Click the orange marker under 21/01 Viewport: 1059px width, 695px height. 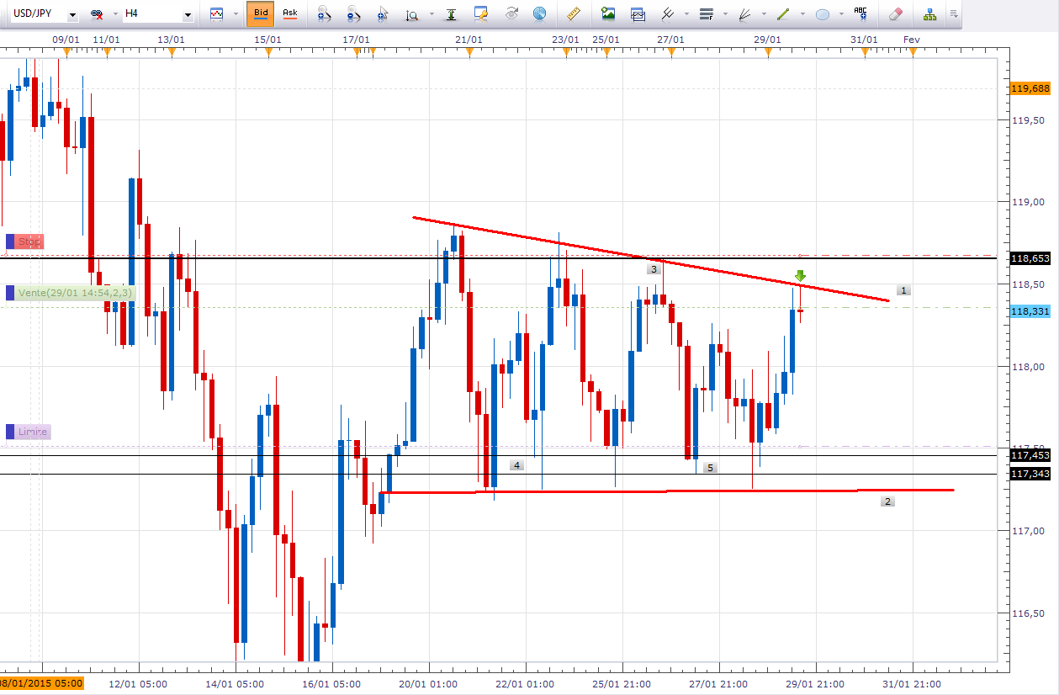[x=469, y=53]
